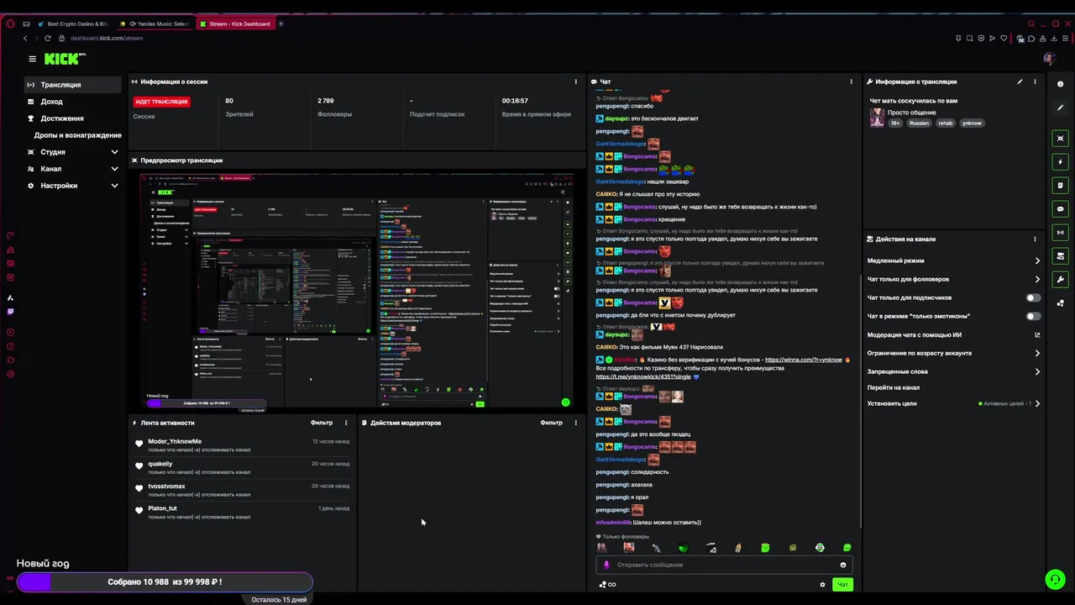Reload the browser page
This screenshot has height=605, width=1075.
click(47, 38)
